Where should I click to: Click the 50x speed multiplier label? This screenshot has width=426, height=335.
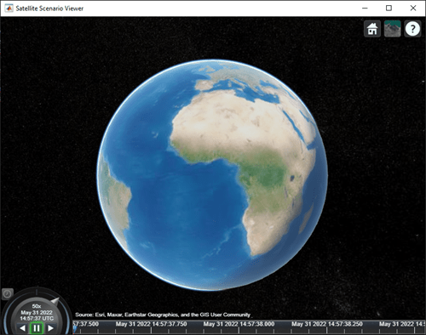click(37, 306)
